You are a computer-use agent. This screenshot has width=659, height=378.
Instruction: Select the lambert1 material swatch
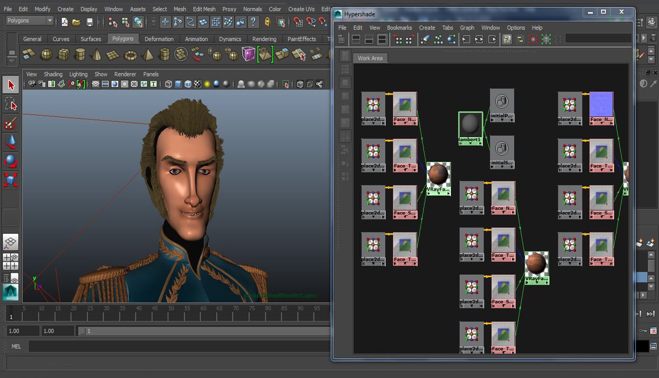470,124
